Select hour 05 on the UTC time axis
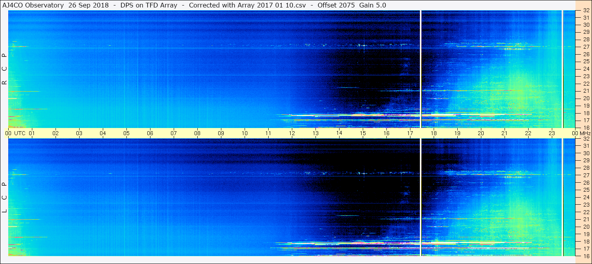Screen dimensions: 592x264 click(x=126, y=133)
